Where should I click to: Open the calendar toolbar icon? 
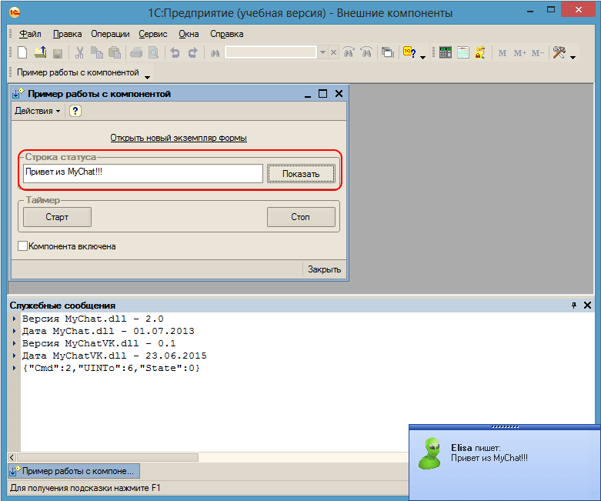463,52
